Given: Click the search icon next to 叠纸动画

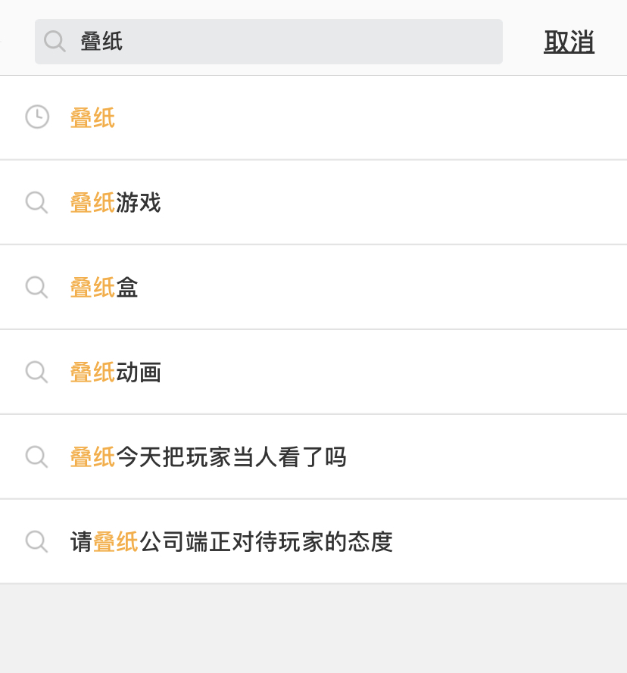Looking at the screenshot, I should coord(36,372).
